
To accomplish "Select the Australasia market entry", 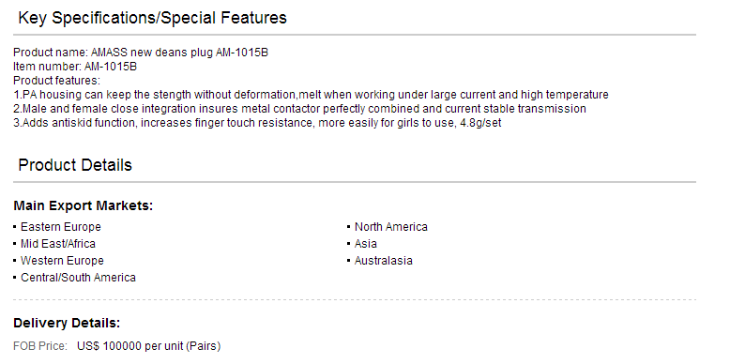I will click(x=383, y=260).
